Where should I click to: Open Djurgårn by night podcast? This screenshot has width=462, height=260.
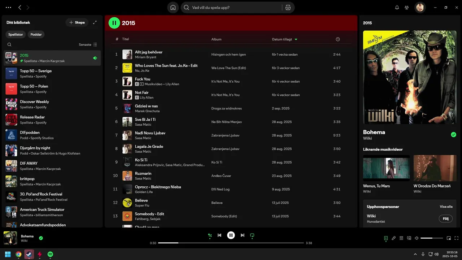tap(52, 151)
